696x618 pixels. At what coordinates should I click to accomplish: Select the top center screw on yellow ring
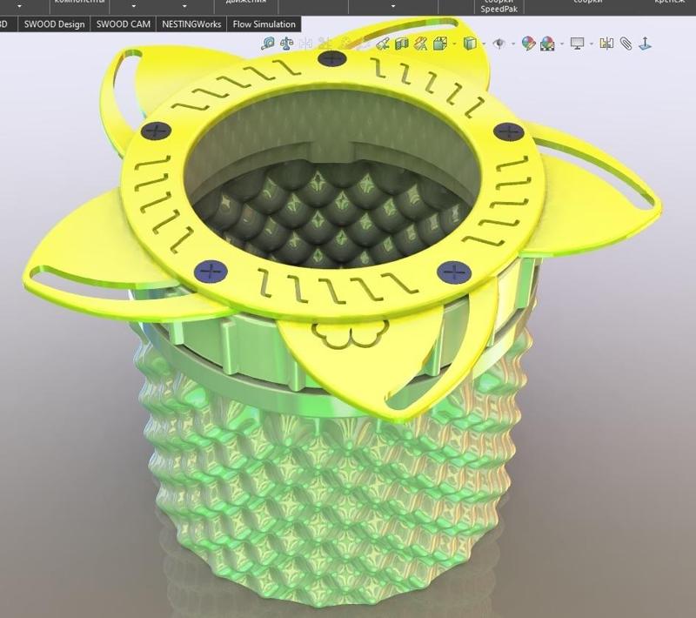[332, 59]
